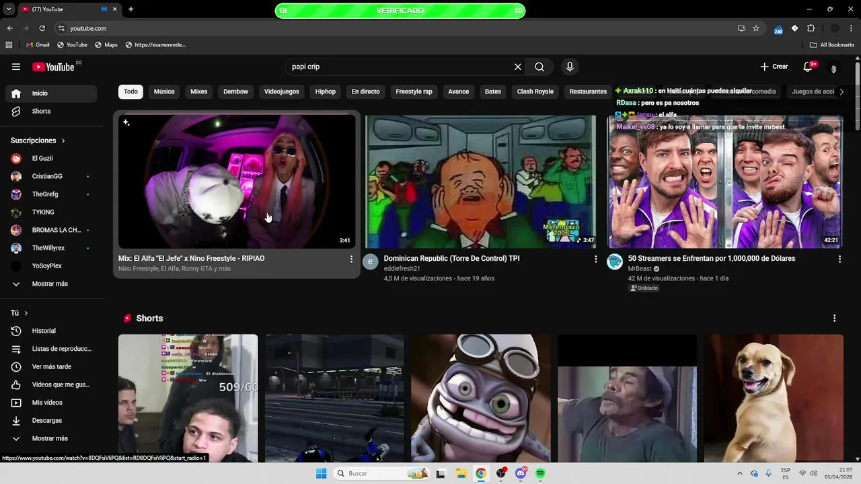The image size is (861, 484).
Task: Open the notifications bell
Action: 808,67
